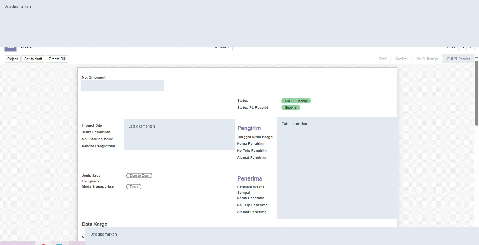
Task: Open the red taskbar app icon
Action: tap(44, 244)
